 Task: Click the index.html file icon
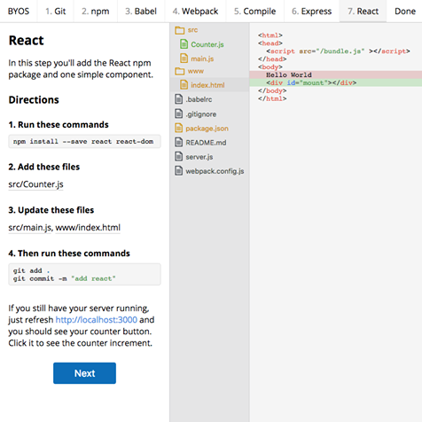click(x=184, y=85)
